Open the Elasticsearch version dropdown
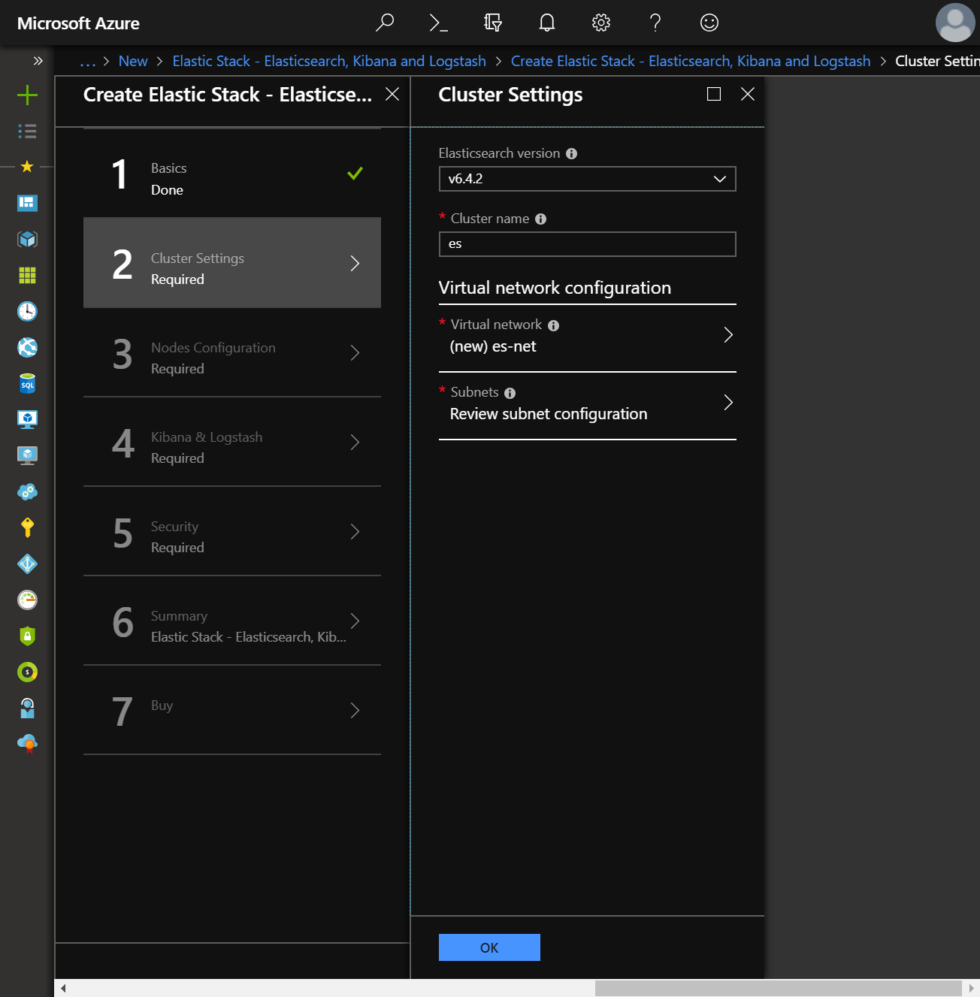The image size is (980, 997). pos(587,179)
